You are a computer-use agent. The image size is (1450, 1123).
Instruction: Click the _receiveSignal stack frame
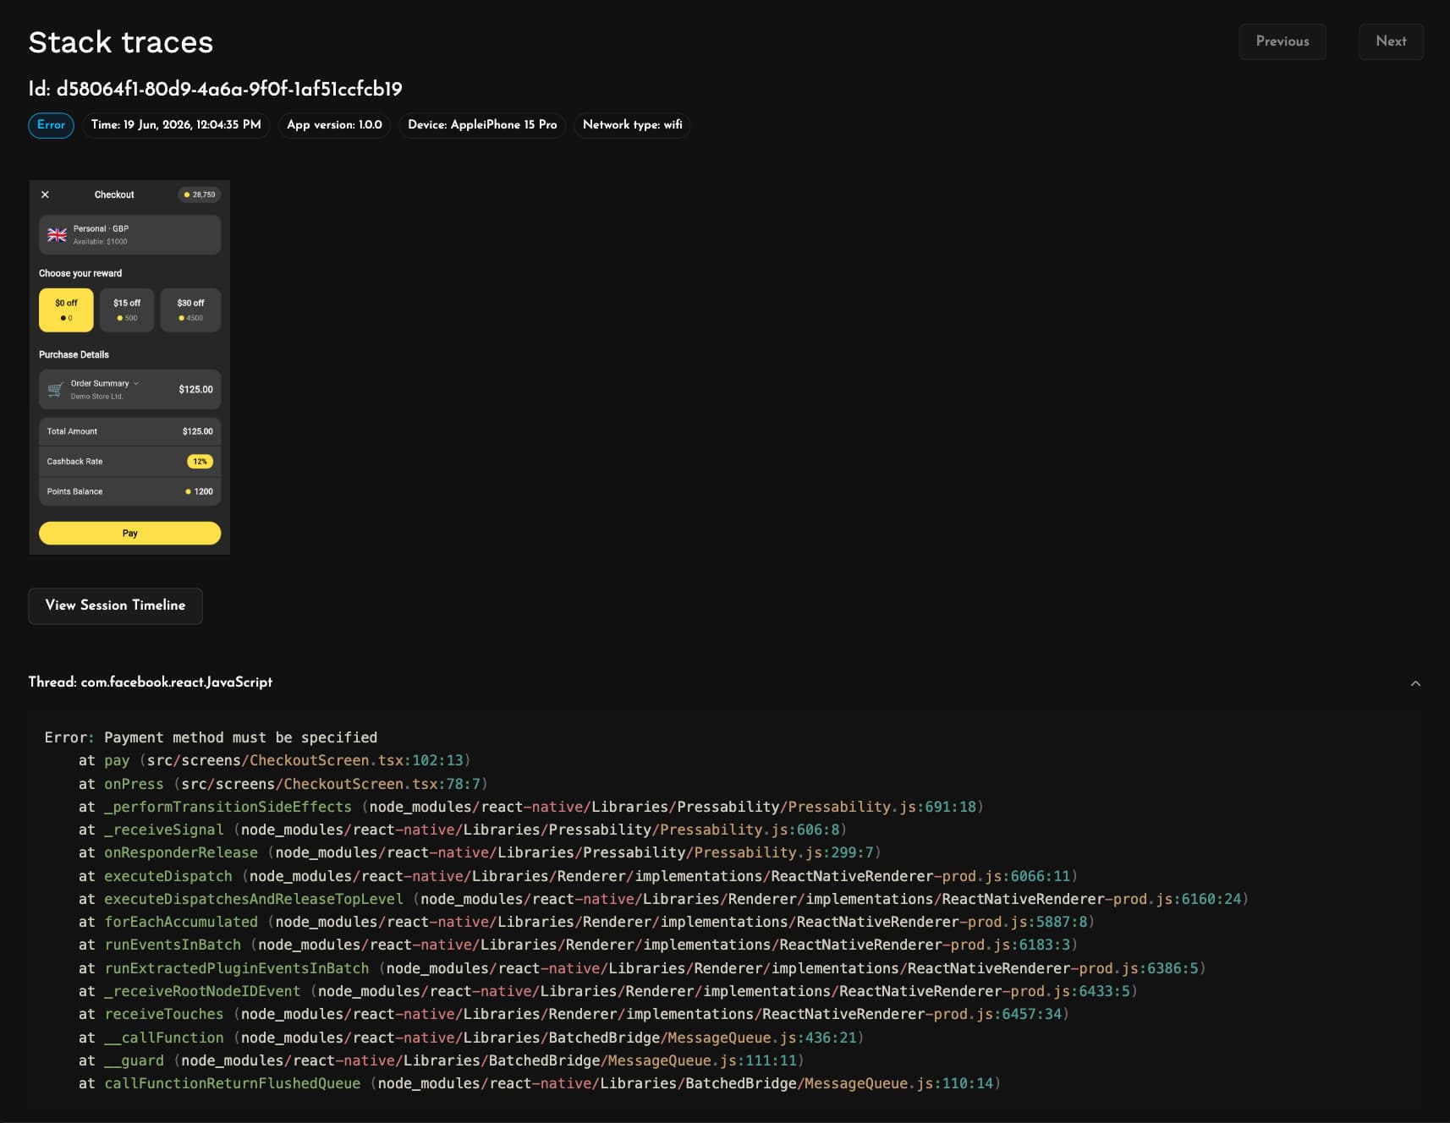(462, 830)
